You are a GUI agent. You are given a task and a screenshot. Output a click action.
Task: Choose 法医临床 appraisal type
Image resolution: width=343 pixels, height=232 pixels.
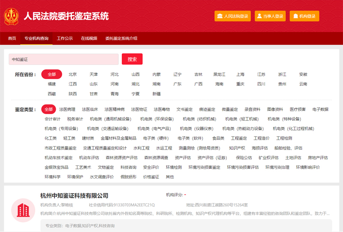click(90, 109)
